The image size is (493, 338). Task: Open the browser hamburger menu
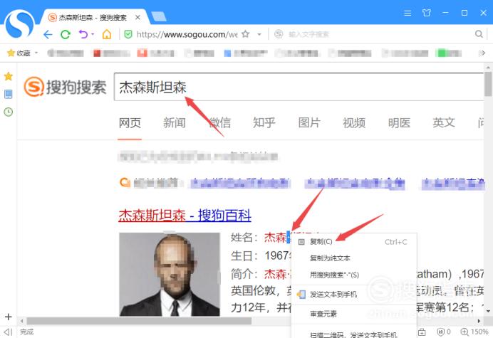[x=408, y=13]
